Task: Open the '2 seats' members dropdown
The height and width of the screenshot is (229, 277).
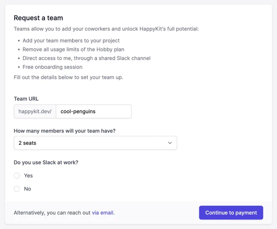Action: pos(95,143)
